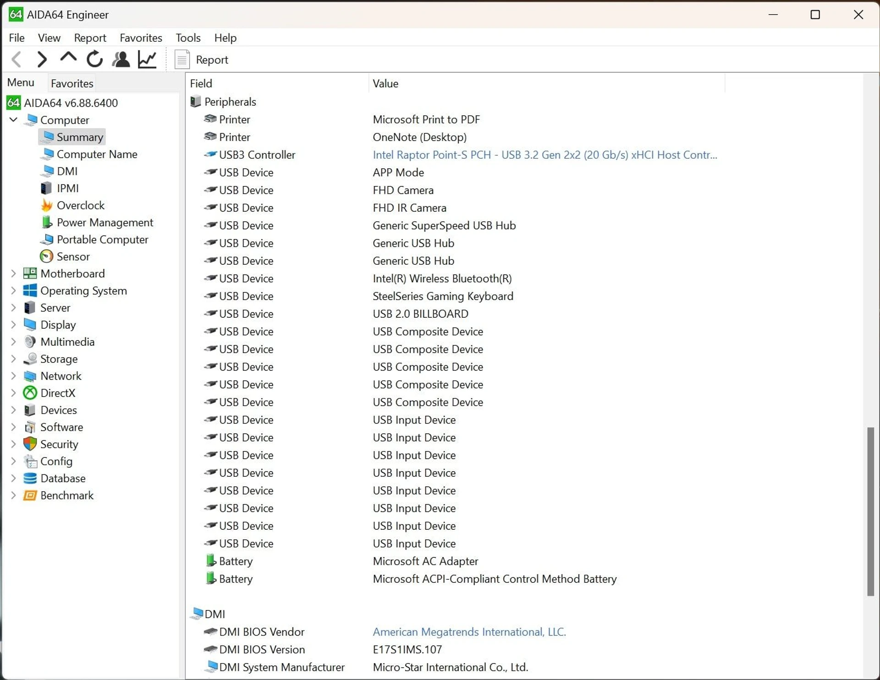This screenshot has width=880, height=680.
Task: Select the Sensor gauge icon
Action: (x=46, y=256)
